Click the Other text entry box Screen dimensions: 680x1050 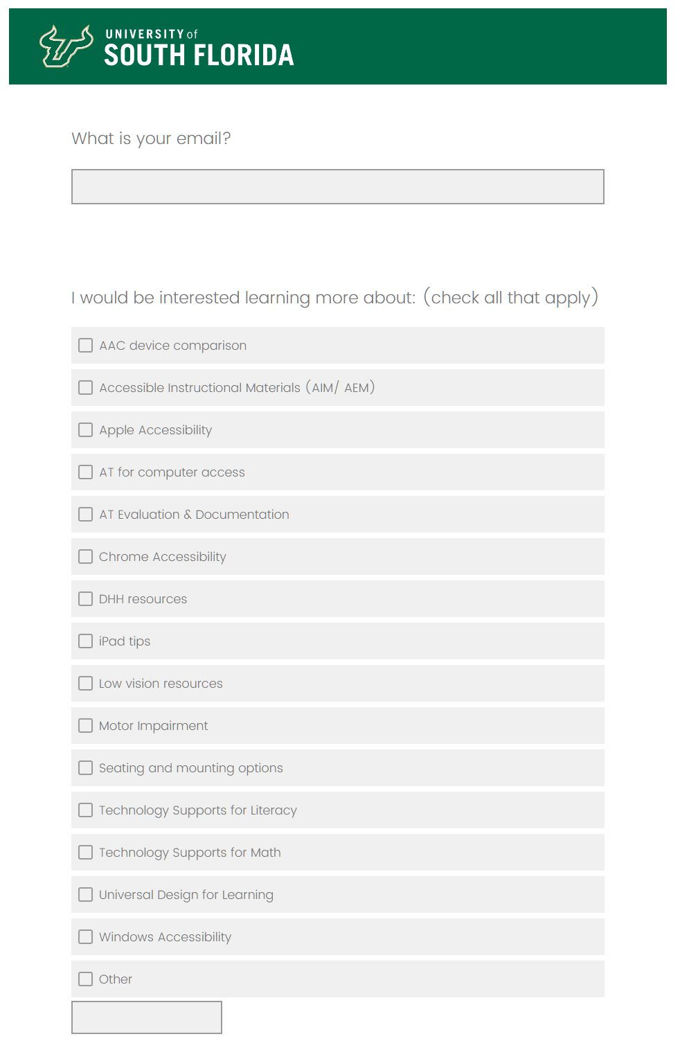tap(145, 1017)
